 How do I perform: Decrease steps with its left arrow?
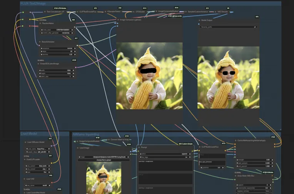tap(42, 51)
